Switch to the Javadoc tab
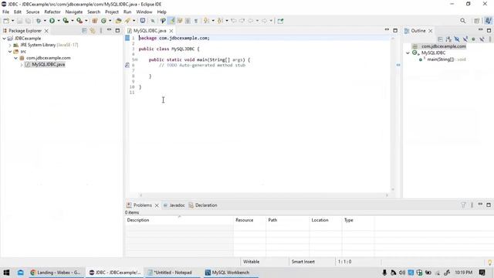 [174, 205]
